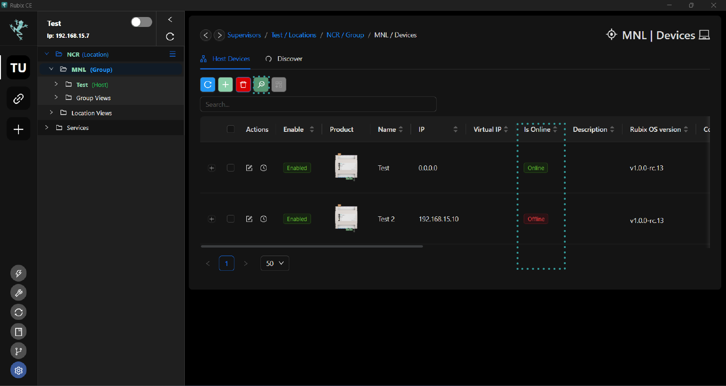The image size is (726, 386).
Task: Tick the select-all header checkbox
Action: (231, 129)
